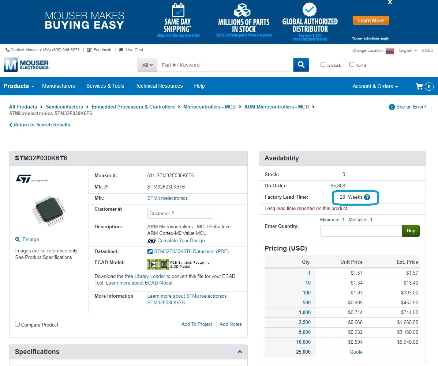Viewport: 438px width, 366px height.
Task: Focus the Customer # input field
Action: [180, 213]
